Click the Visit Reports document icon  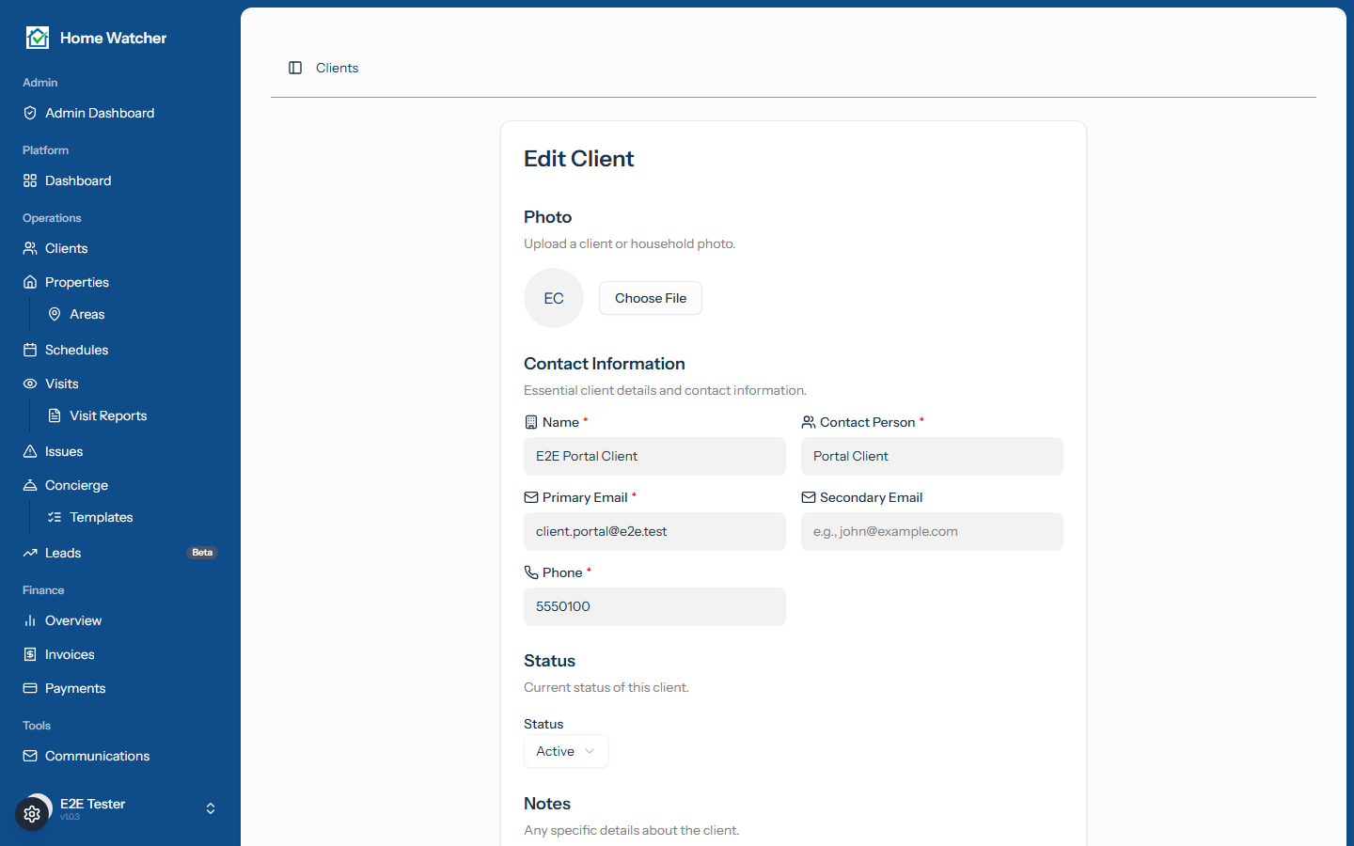(55, 415)
